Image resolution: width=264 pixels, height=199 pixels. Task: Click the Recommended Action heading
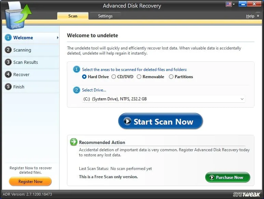tap(102, 143)
